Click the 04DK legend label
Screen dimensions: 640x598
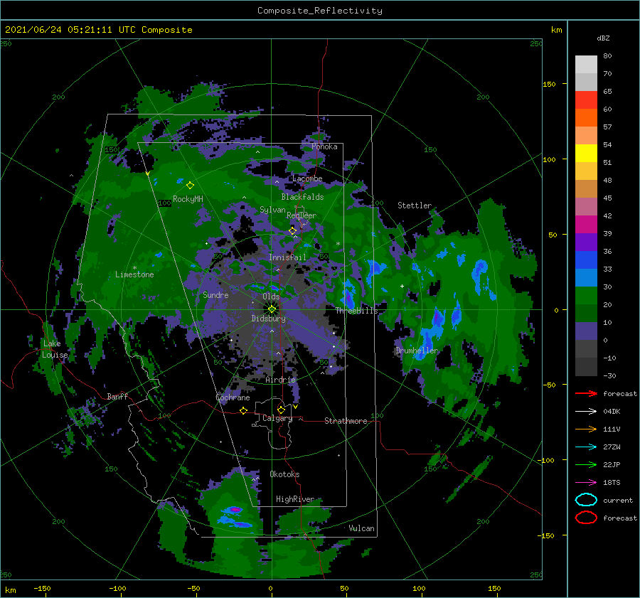coord(612,412)
